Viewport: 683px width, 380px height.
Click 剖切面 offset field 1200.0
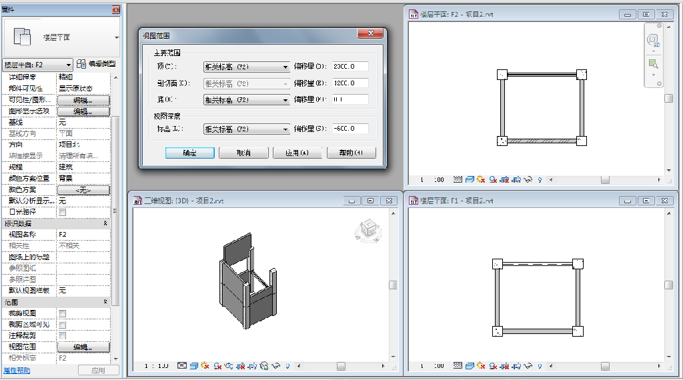click(x=350, y=83)
